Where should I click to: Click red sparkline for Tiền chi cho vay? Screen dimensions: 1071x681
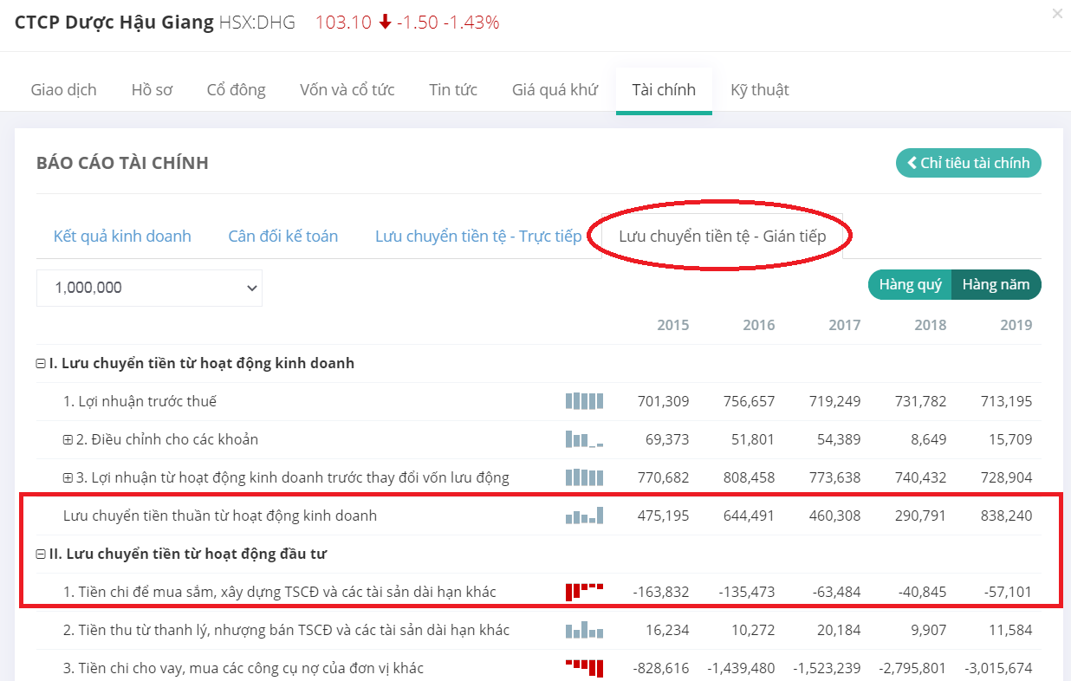[x=584, y=668]
